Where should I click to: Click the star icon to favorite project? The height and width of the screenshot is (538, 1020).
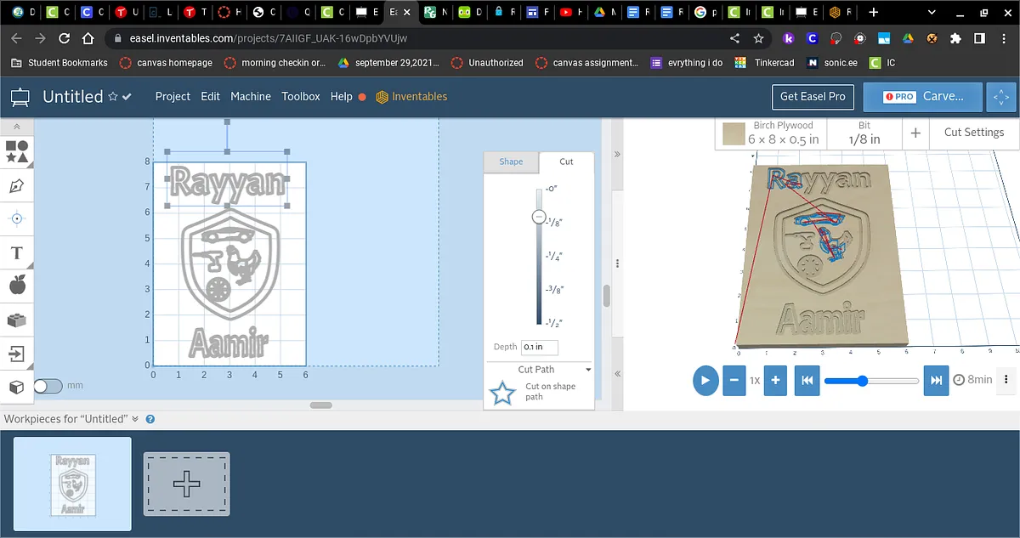click(112, 97)
